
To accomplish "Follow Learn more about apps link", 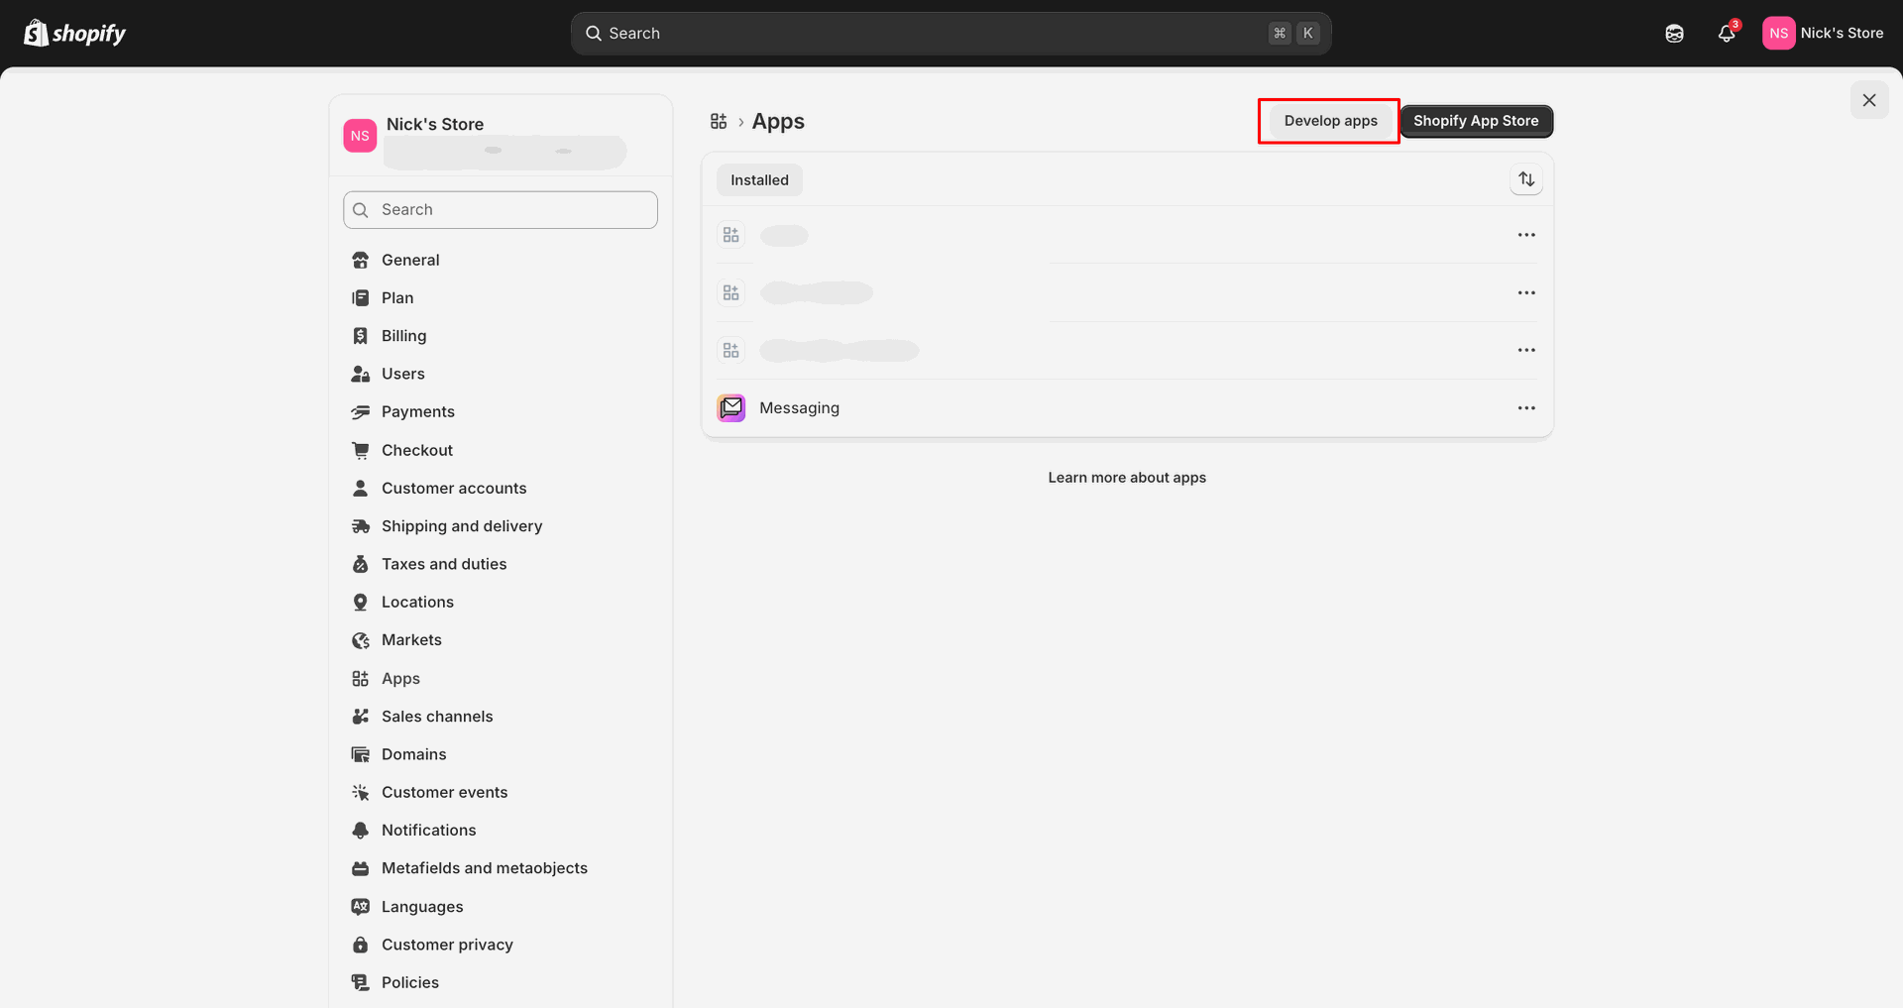I will coord(1127,477).
